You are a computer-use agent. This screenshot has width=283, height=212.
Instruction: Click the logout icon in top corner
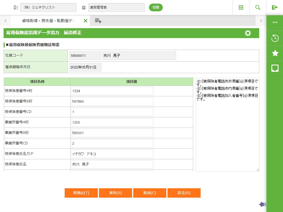click(x=274, y=7)
